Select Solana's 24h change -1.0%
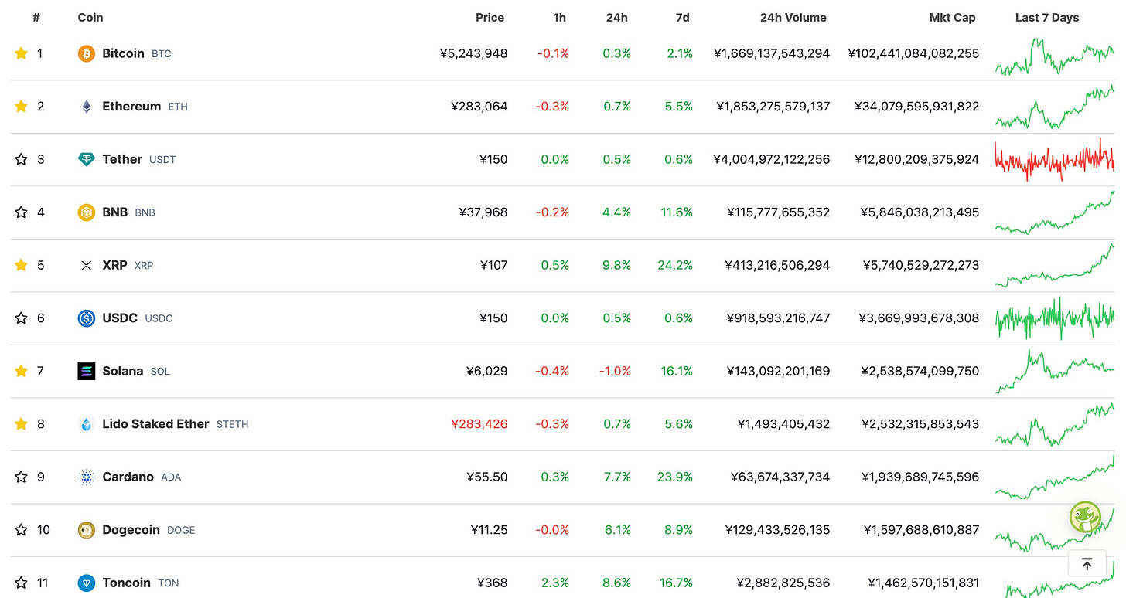 coord(615,371)
